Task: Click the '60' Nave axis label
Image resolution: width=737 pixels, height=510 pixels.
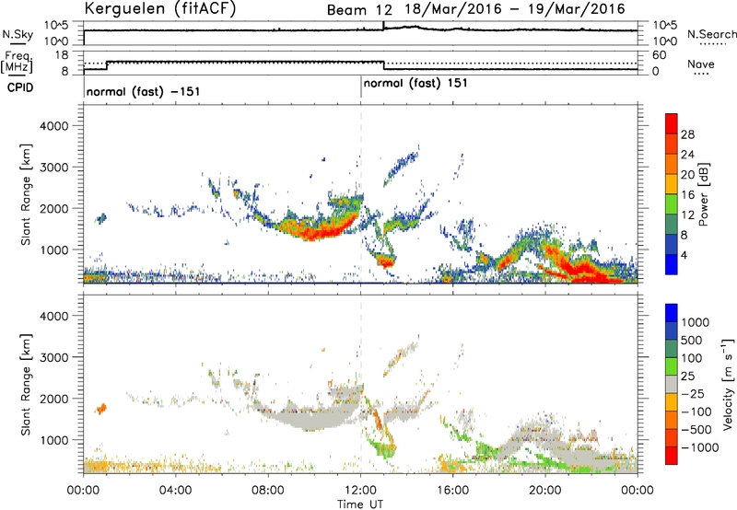Action: coord(660,55)
